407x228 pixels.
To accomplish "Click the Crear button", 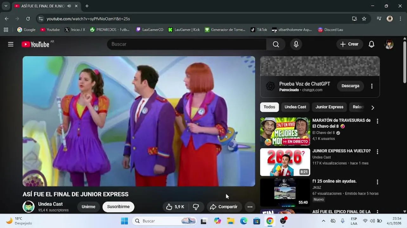I will pos(349,44).
